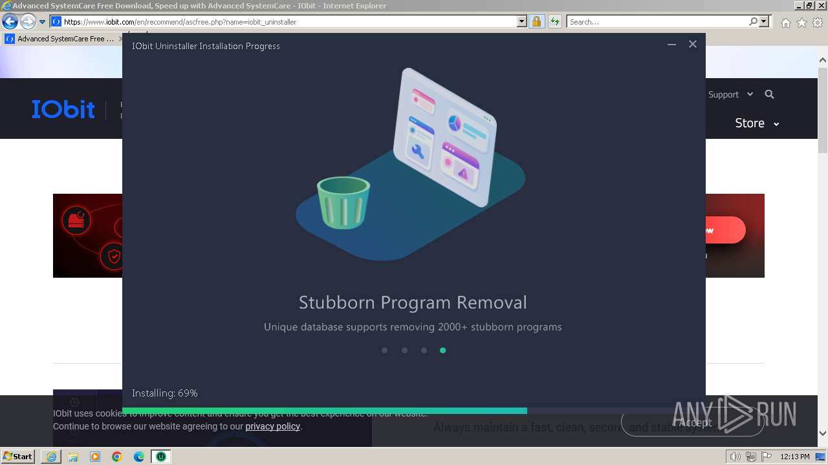Open Internet Explorer from taskbar
This screenshot has height=465, width=828.
pos(50,457)
